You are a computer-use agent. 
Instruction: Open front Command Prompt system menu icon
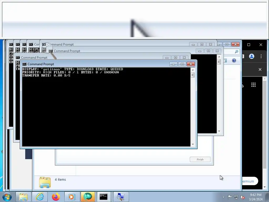tap(24, 64)
